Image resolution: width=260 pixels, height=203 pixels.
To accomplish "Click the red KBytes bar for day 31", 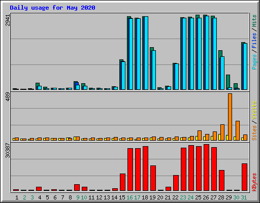I will [x=244, y=177].
